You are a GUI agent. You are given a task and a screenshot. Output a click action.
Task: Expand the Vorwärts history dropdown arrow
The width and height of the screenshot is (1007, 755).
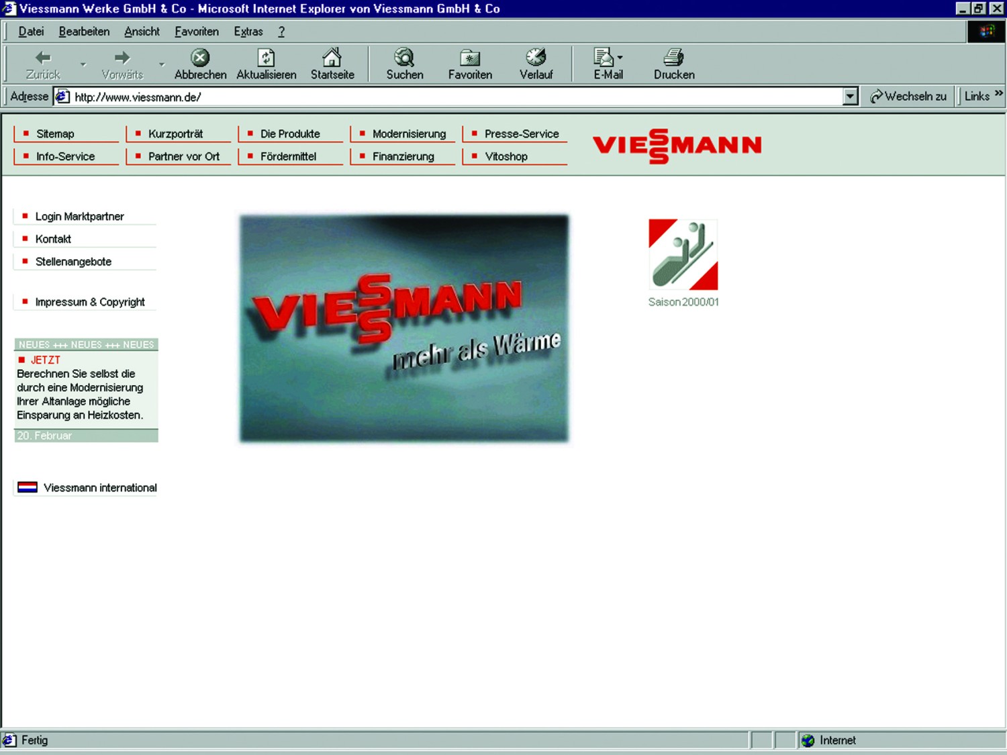[x=162, y=64]
